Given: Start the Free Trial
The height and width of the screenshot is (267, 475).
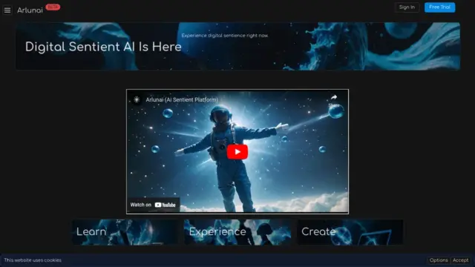Looking at the screenshot, I should pos(439,7).
